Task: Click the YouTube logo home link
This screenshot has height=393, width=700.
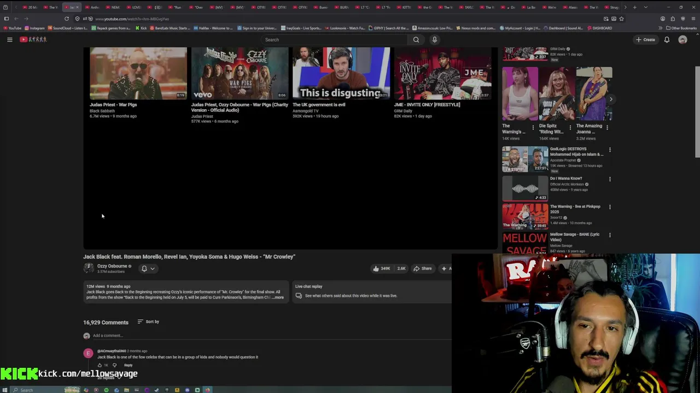Action: coord(33,39)
